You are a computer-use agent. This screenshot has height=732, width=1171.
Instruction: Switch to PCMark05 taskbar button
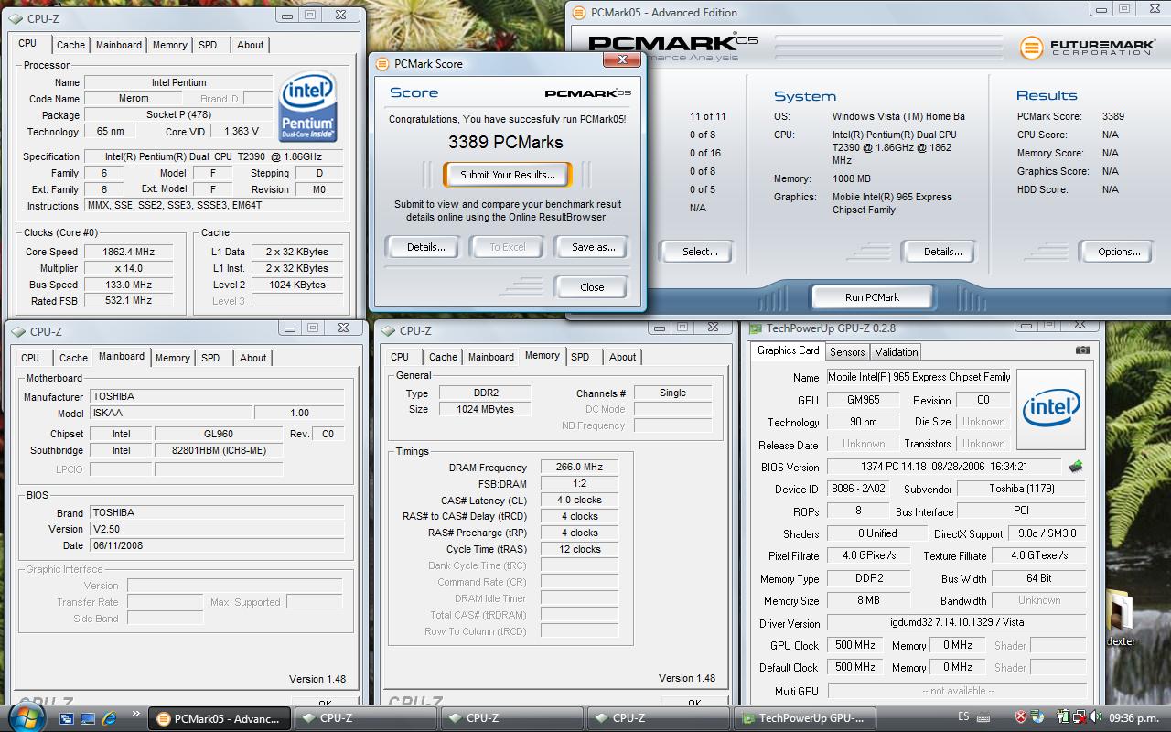(x=220, y=718)
